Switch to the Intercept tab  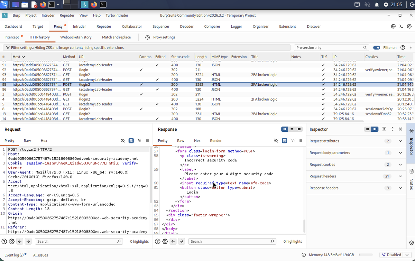click(12, 37)
